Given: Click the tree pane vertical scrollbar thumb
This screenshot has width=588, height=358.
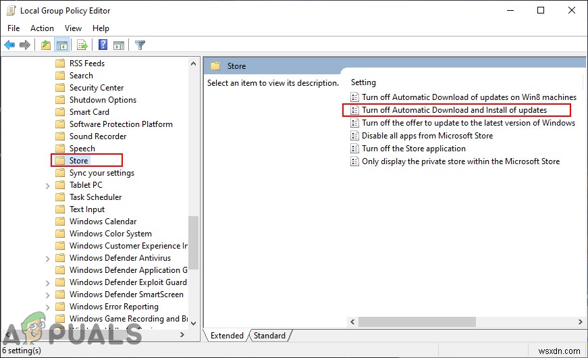Looking at the screenshot, I should (194, 242).
